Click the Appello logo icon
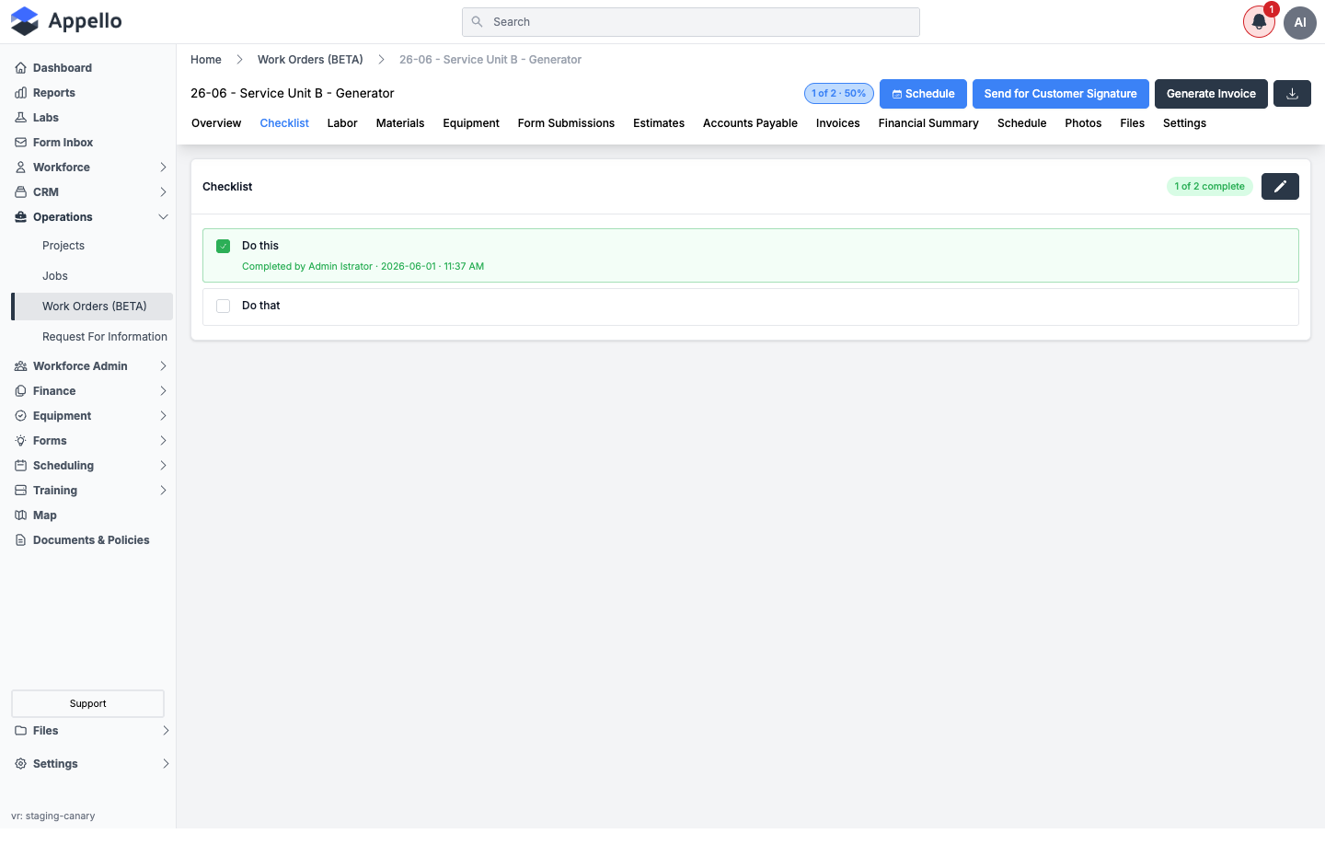This screenshot has height=845, width=1325. [x=25, y=21]
